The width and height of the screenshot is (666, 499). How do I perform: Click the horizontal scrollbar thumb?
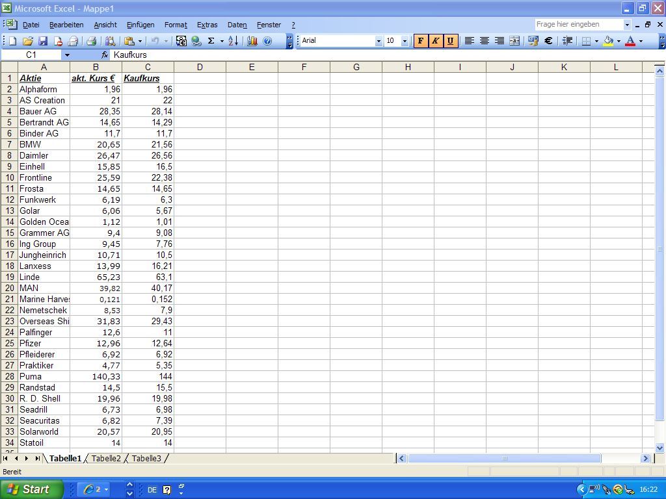505,458
